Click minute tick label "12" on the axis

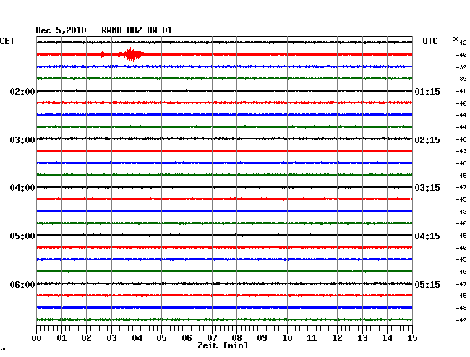point(337,338)
